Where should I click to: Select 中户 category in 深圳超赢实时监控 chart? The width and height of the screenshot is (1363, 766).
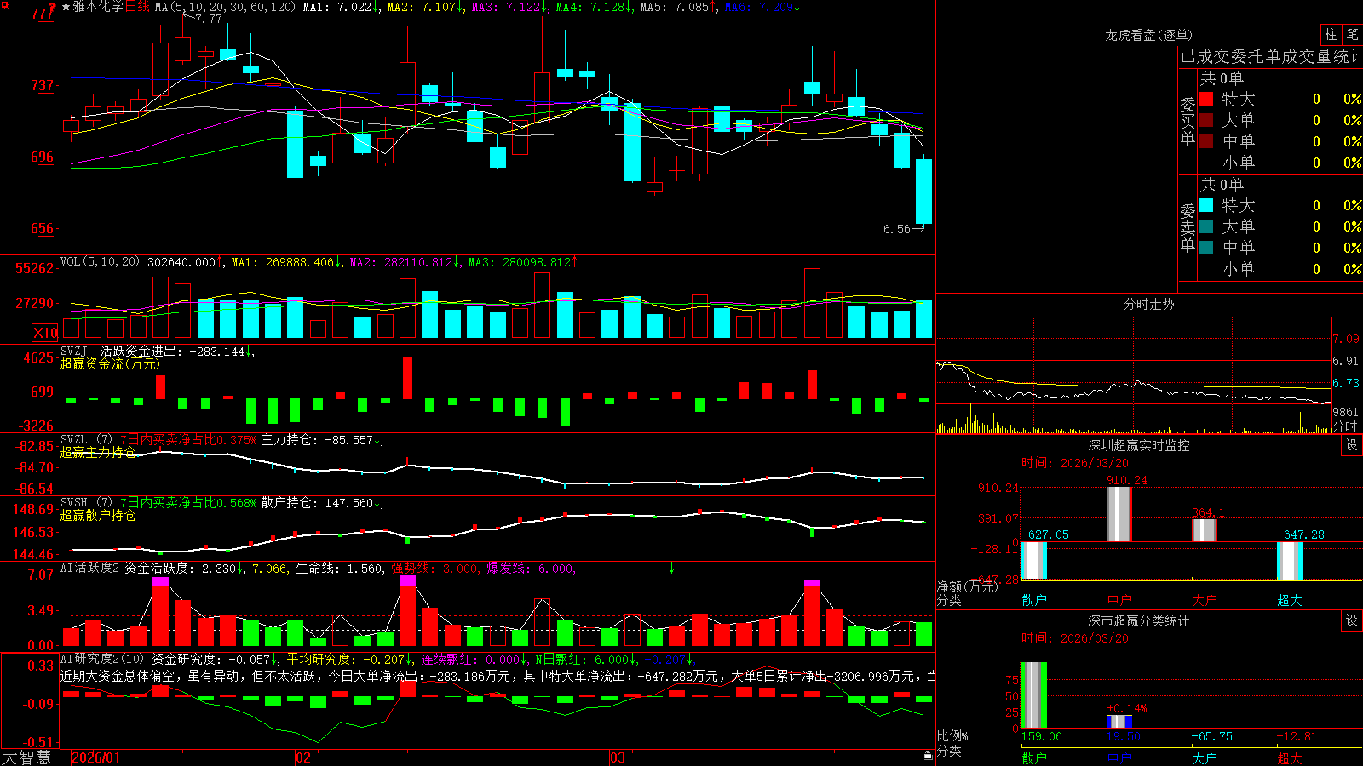1119,600
